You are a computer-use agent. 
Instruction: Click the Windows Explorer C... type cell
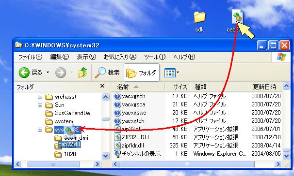point(219,154)
